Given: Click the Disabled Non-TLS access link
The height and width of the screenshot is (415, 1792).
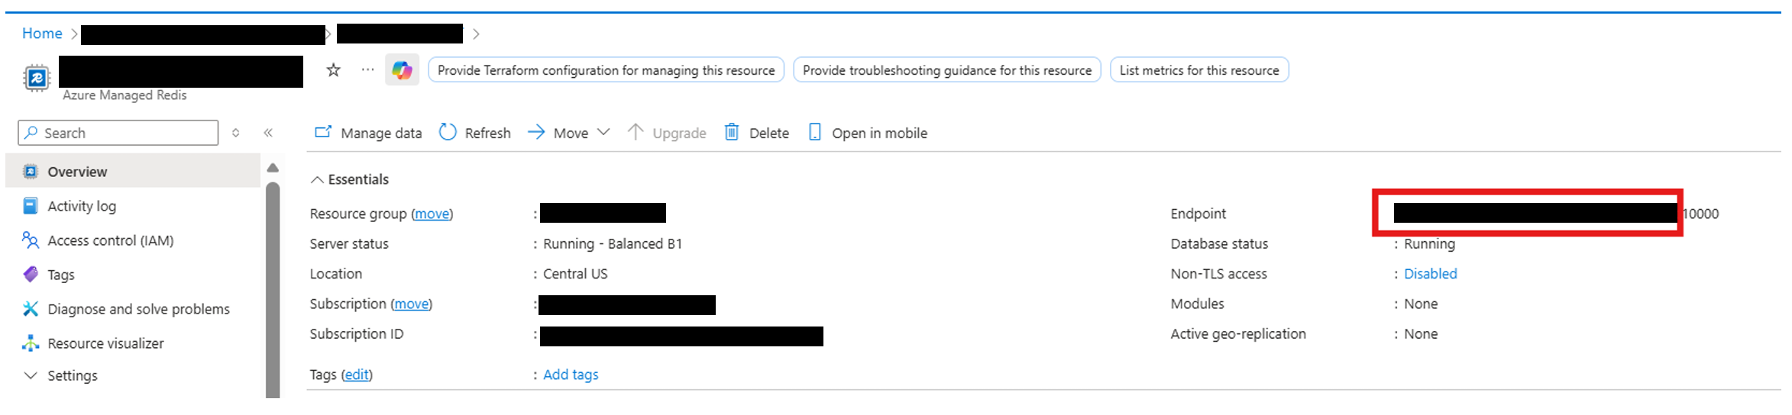Looking at the screenshot, I should [1430, 274].
